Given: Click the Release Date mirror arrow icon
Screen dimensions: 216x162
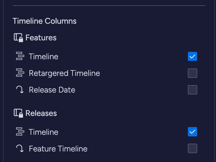Looking at the screenshot, I should [x=20, y=90].
